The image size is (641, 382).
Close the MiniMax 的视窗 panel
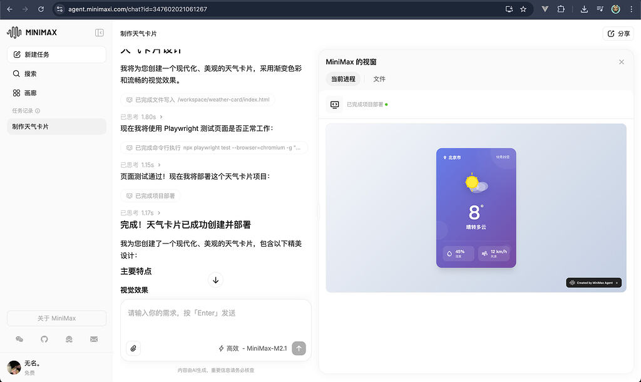click(x=622, y=62)
